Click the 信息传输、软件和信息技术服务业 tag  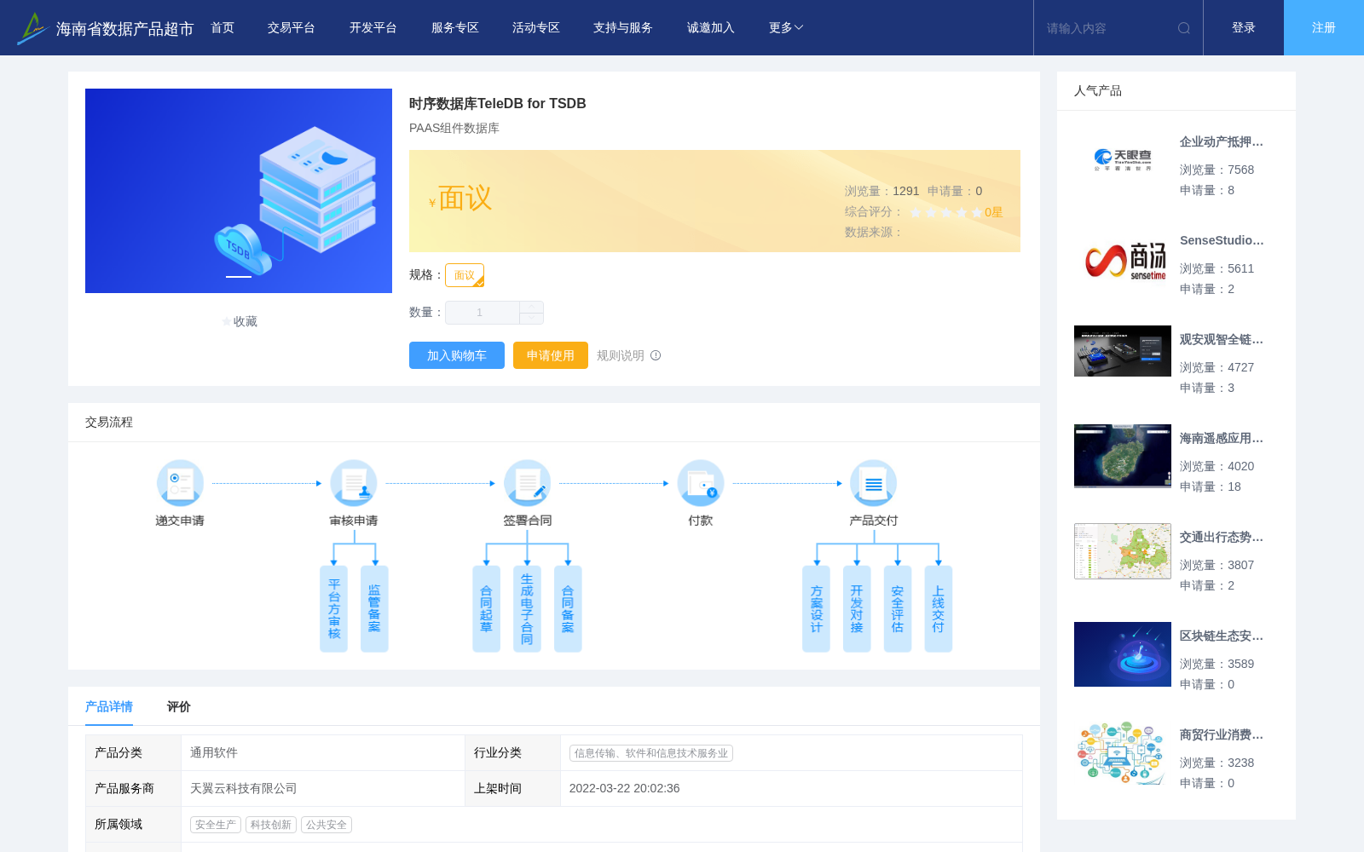[x=651, y=753]
